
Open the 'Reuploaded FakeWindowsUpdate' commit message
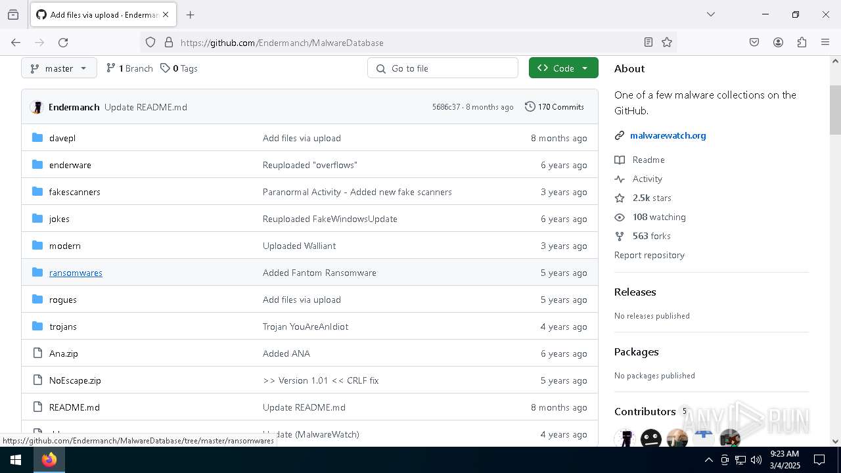pos(330,219)
